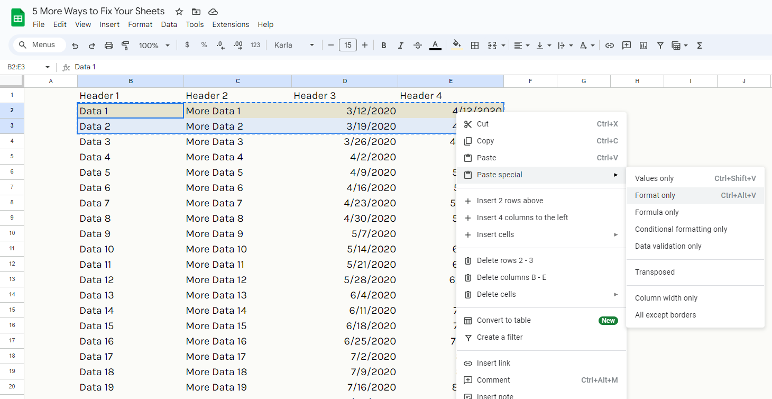Choose Format only from Paste special
Screen dimensions: 772x399
tap(655, 195)
